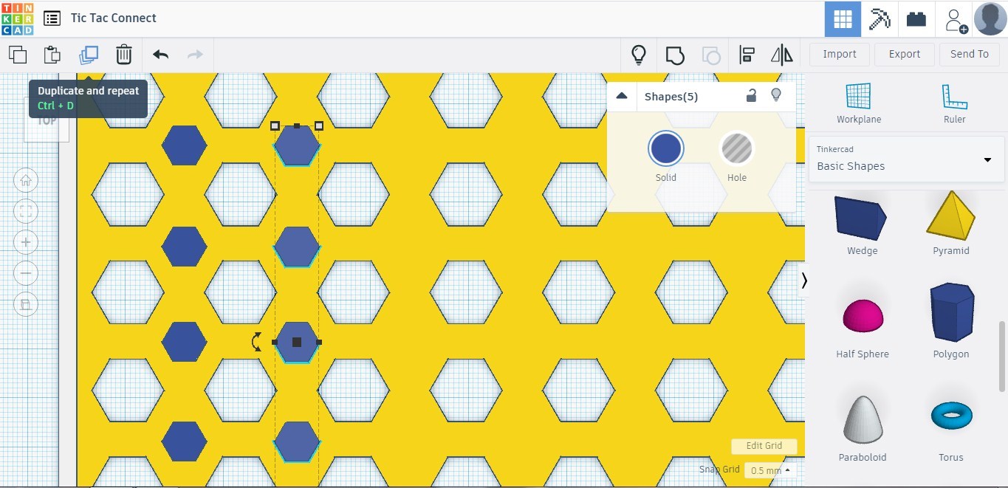The width and height of the screenshot is (1008, 488).
Task: Select the Duplicate and repeat tool
Action: click(x=89, y=54)
